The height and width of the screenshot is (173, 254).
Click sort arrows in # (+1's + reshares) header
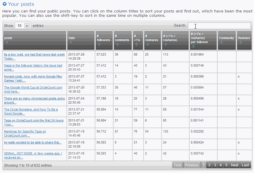166,44
